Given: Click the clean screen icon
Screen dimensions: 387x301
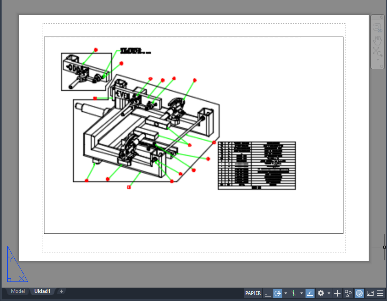Looking at the screenshot, I should coord(370,293).
